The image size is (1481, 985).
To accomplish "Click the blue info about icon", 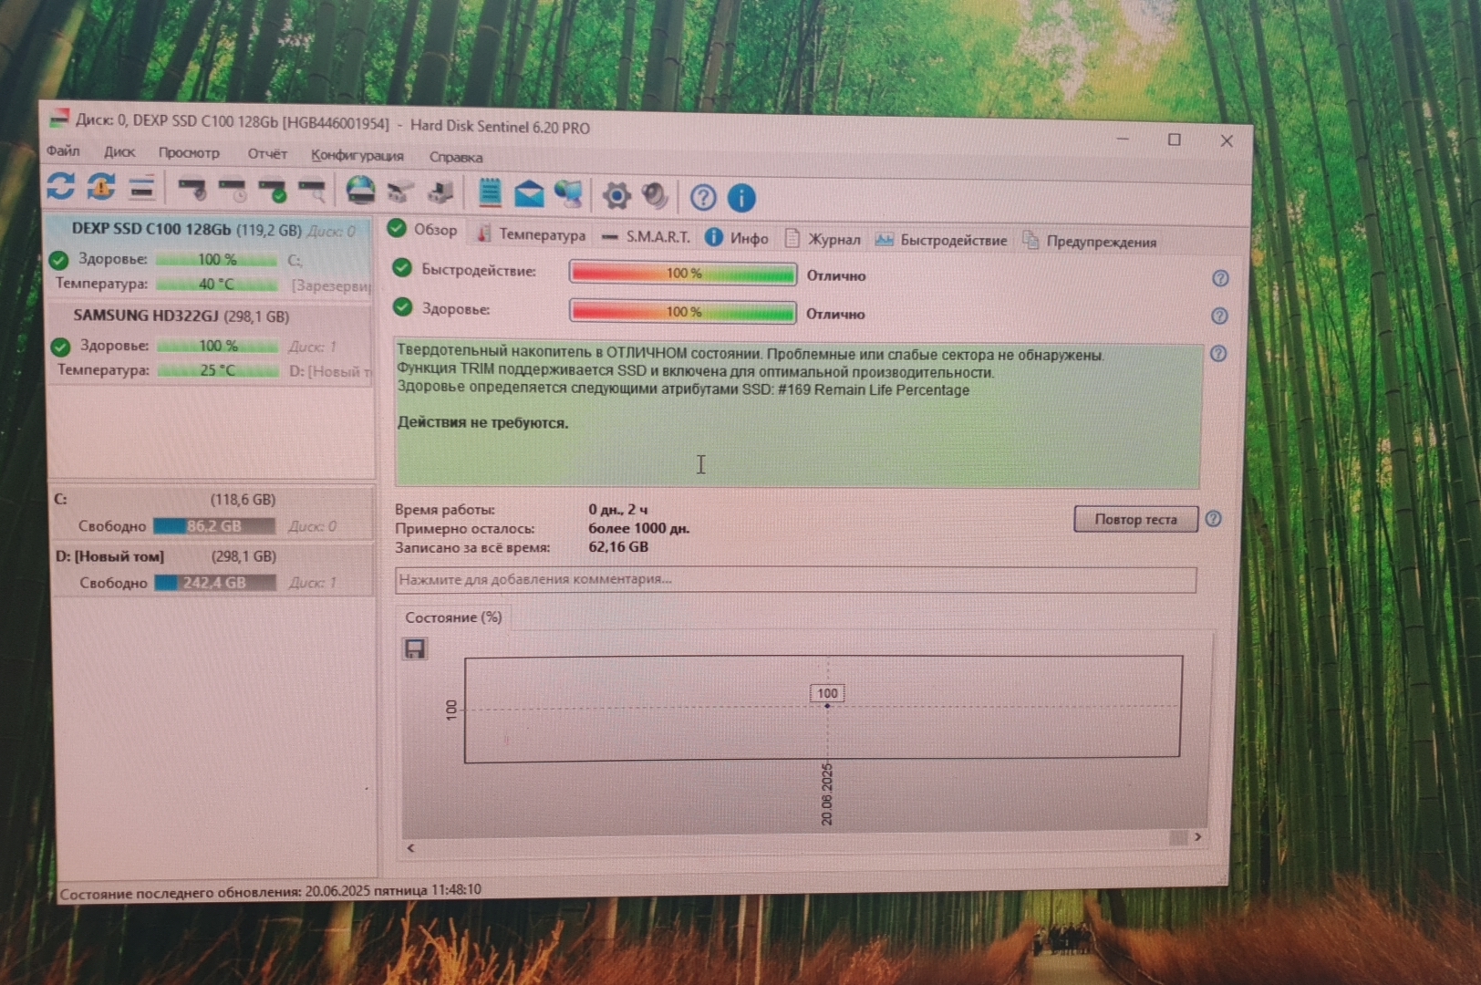I will [741, 198].
